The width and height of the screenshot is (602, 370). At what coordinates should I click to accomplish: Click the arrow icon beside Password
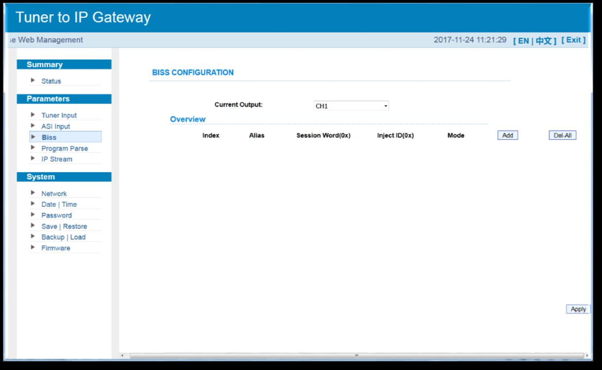(x=33, y=215)
